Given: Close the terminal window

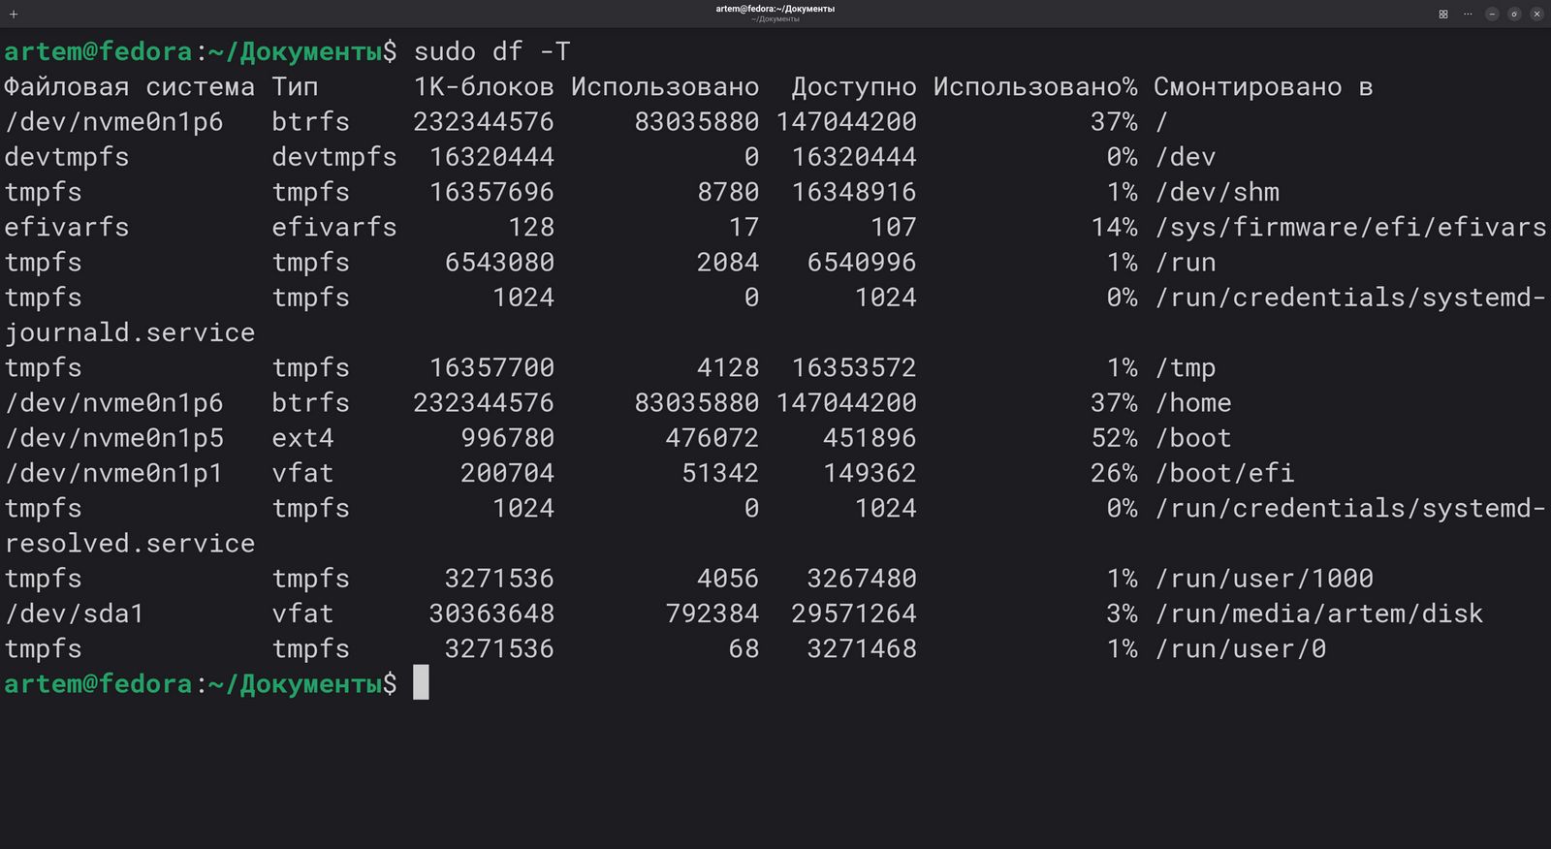Looking at the screenshot, I should [1536, 14].
